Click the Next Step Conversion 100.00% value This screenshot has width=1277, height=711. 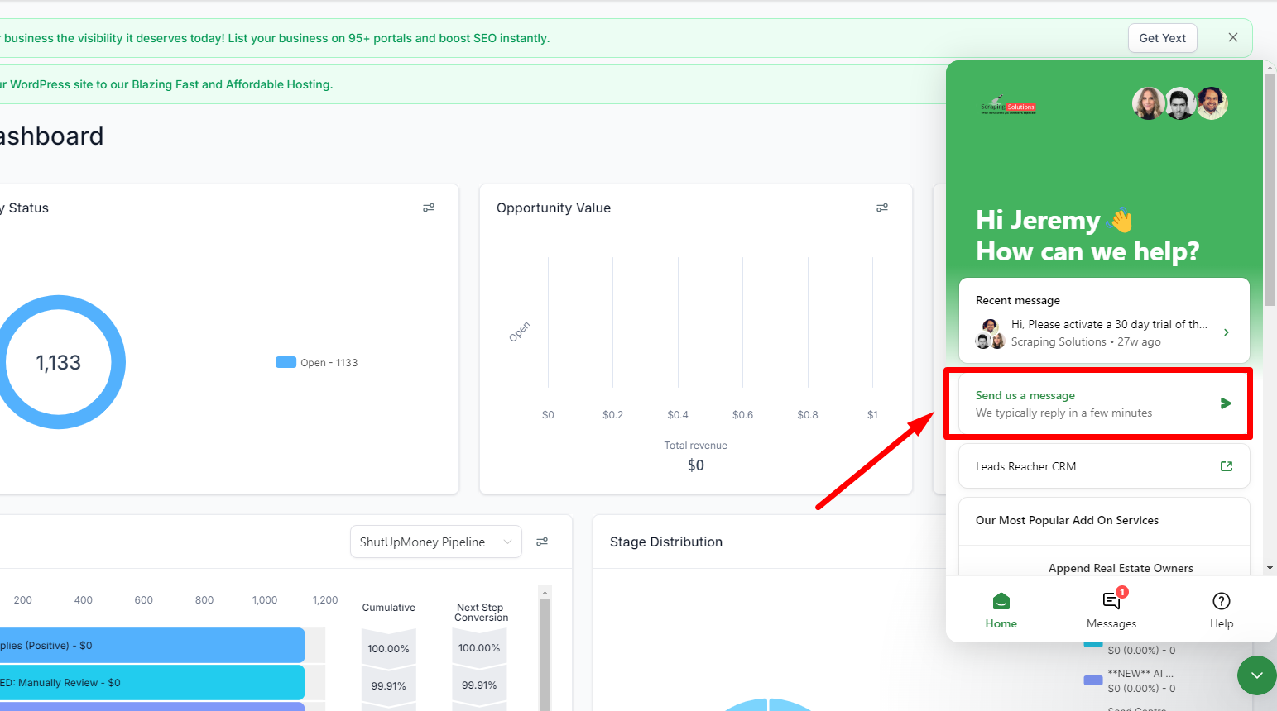479,648
